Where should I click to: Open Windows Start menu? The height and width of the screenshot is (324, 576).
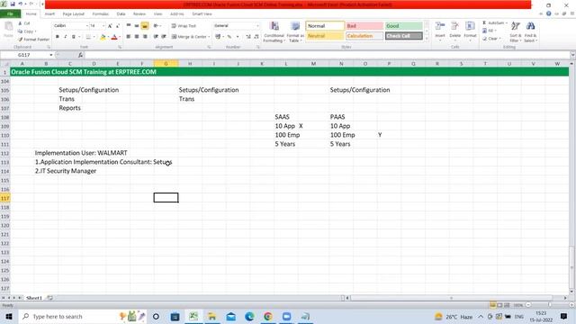9,316
